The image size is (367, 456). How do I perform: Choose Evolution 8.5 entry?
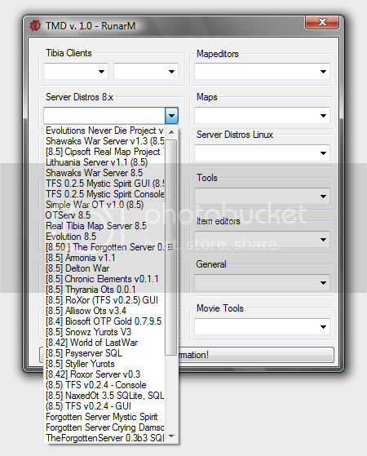104,237
